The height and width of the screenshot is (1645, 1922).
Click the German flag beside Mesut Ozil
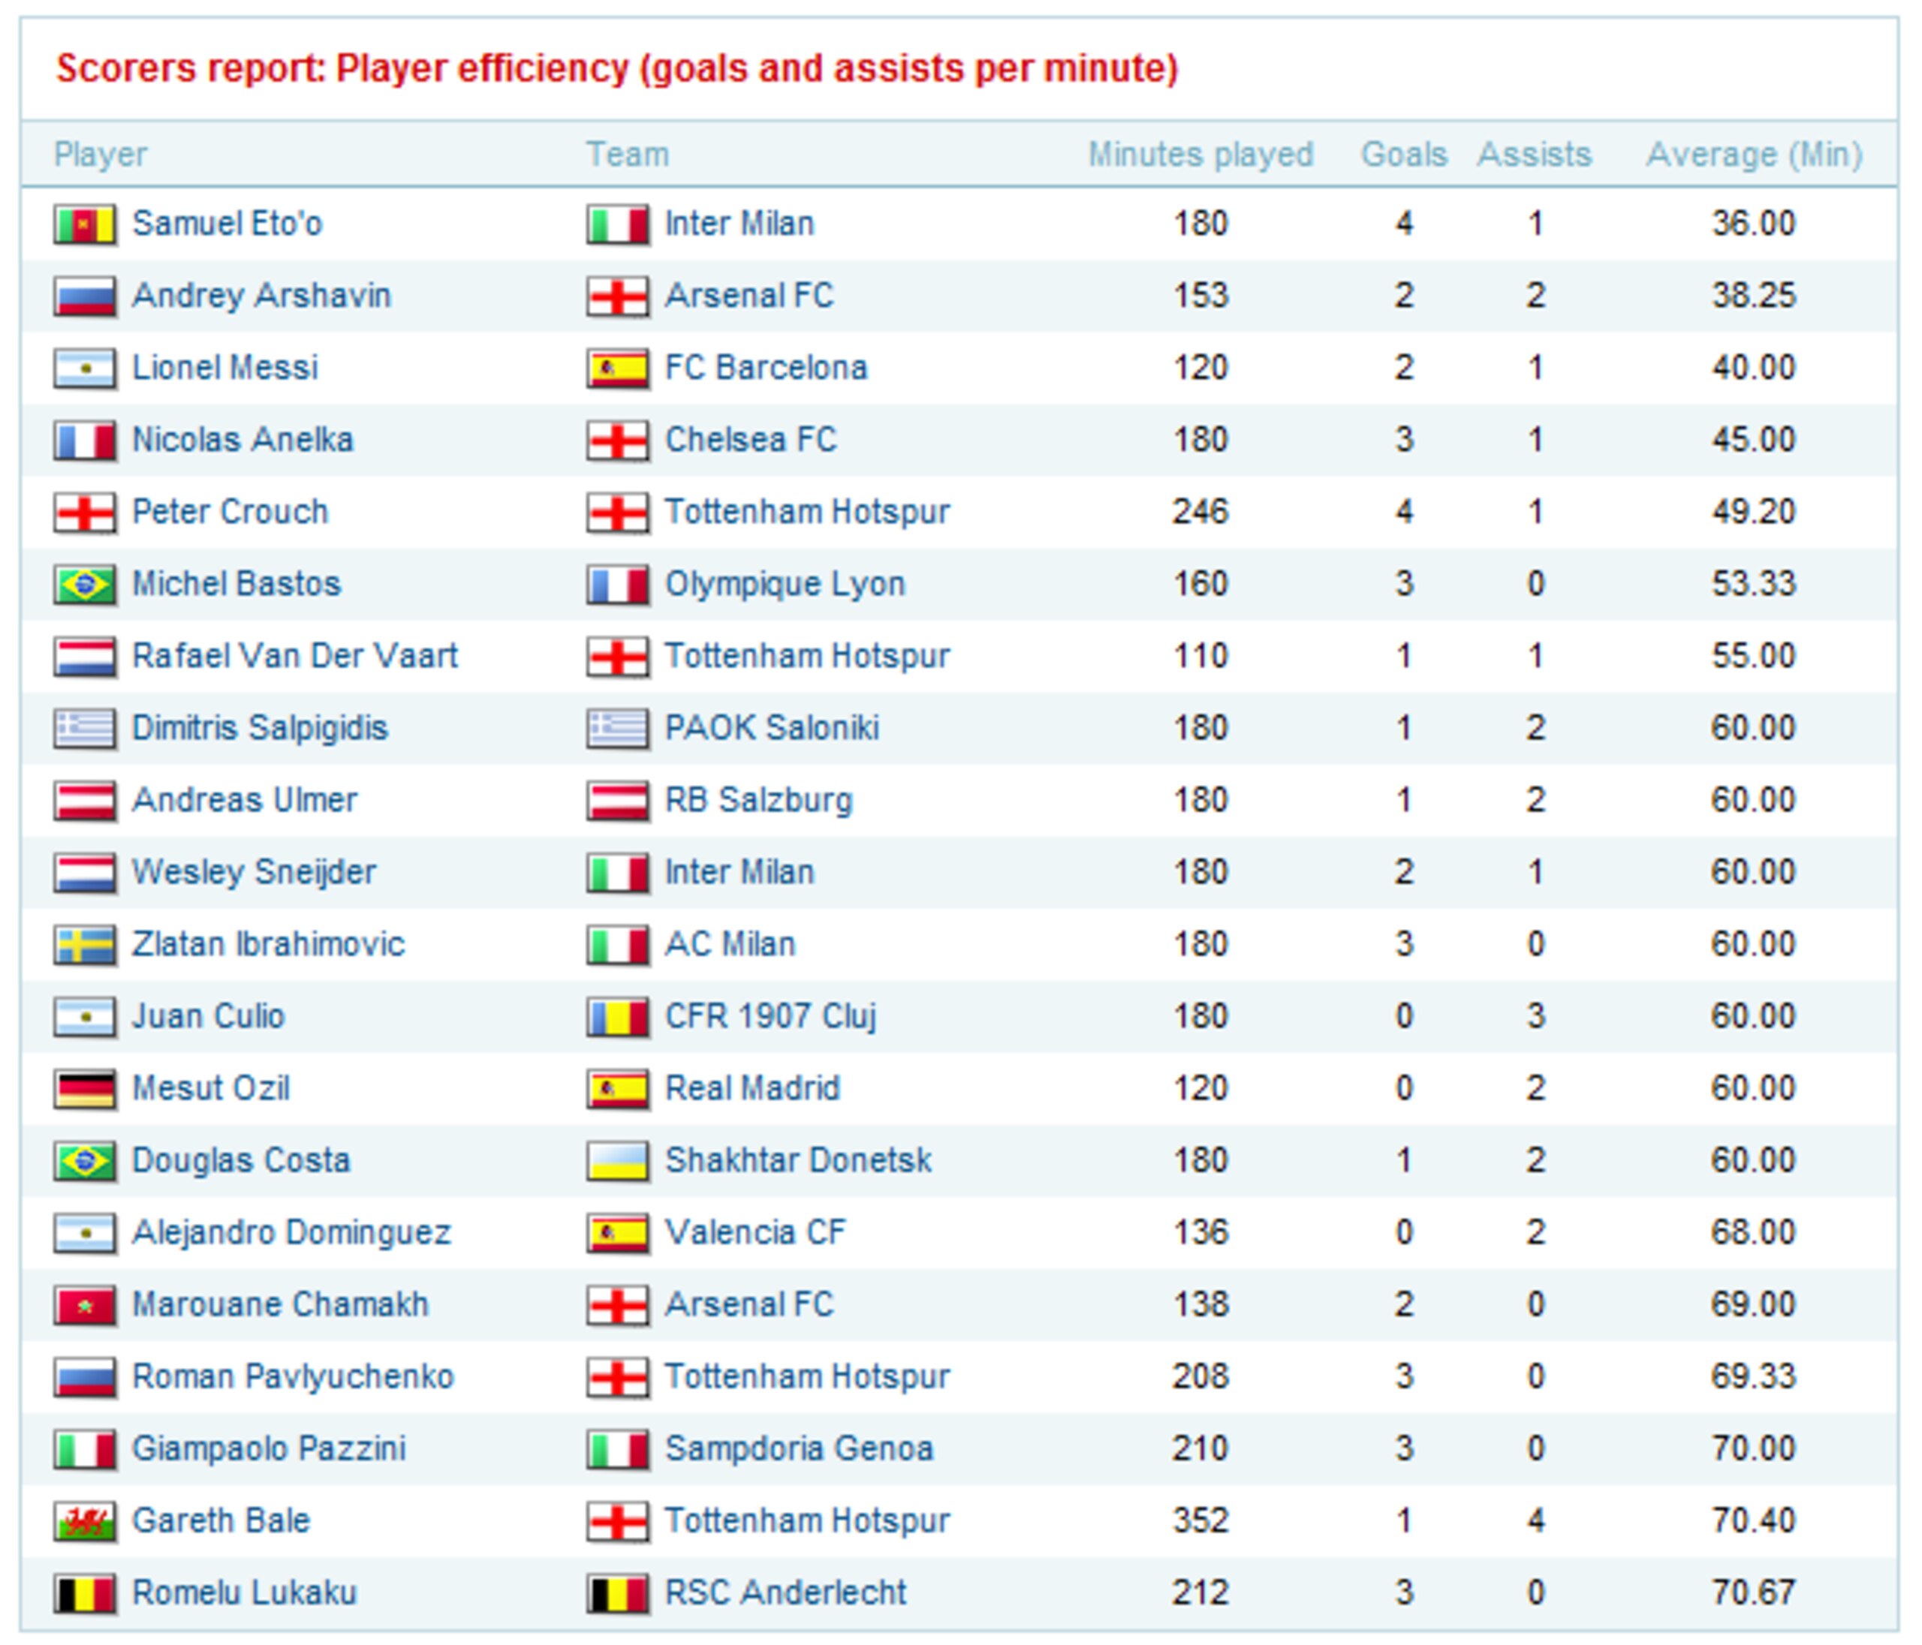[x=86, y=1090]
